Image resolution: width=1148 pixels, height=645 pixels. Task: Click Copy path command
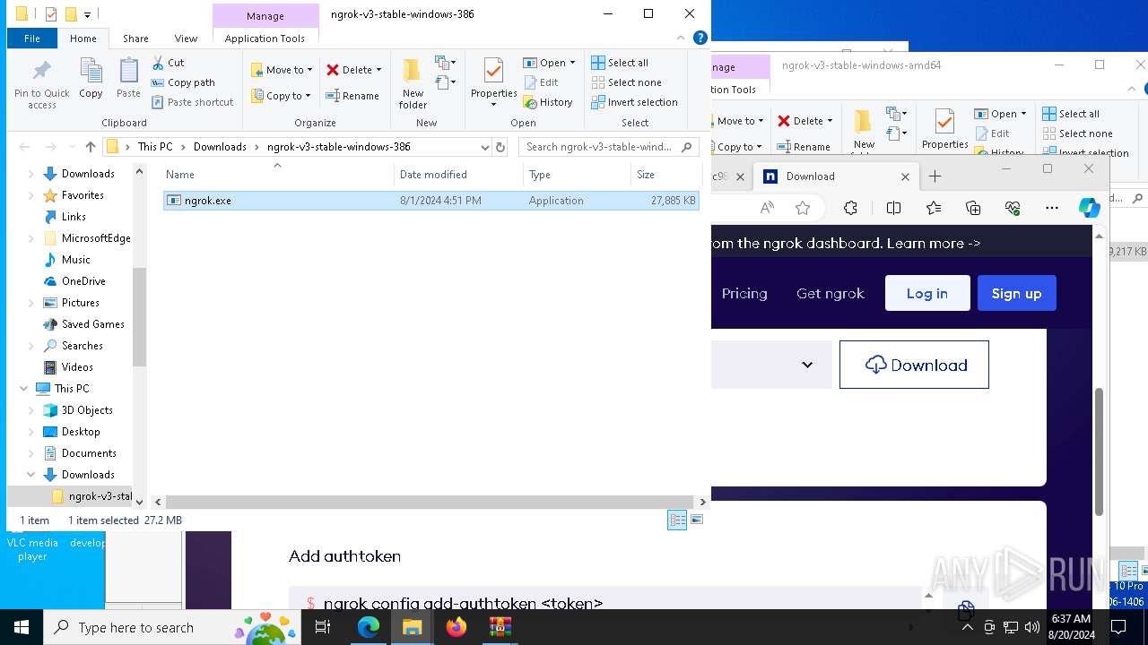click(183, 82)
